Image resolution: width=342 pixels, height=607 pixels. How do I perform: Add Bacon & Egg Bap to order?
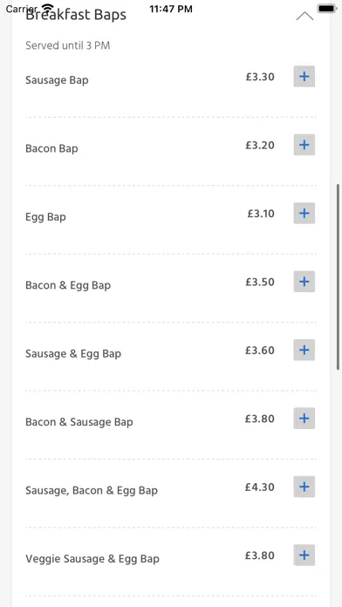click(304, 282)
